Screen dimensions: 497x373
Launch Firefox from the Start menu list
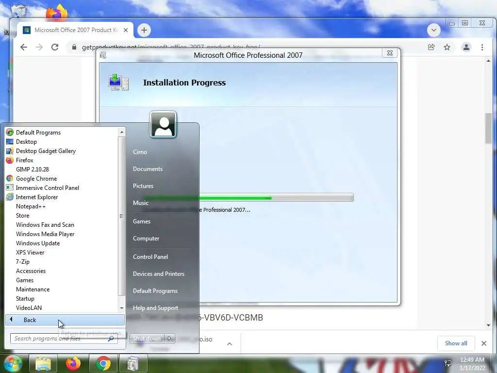24,160
